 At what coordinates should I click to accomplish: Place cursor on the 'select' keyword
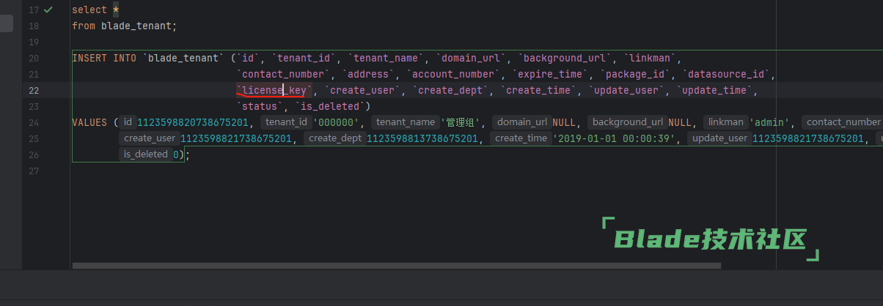click(x=87, y=10)
